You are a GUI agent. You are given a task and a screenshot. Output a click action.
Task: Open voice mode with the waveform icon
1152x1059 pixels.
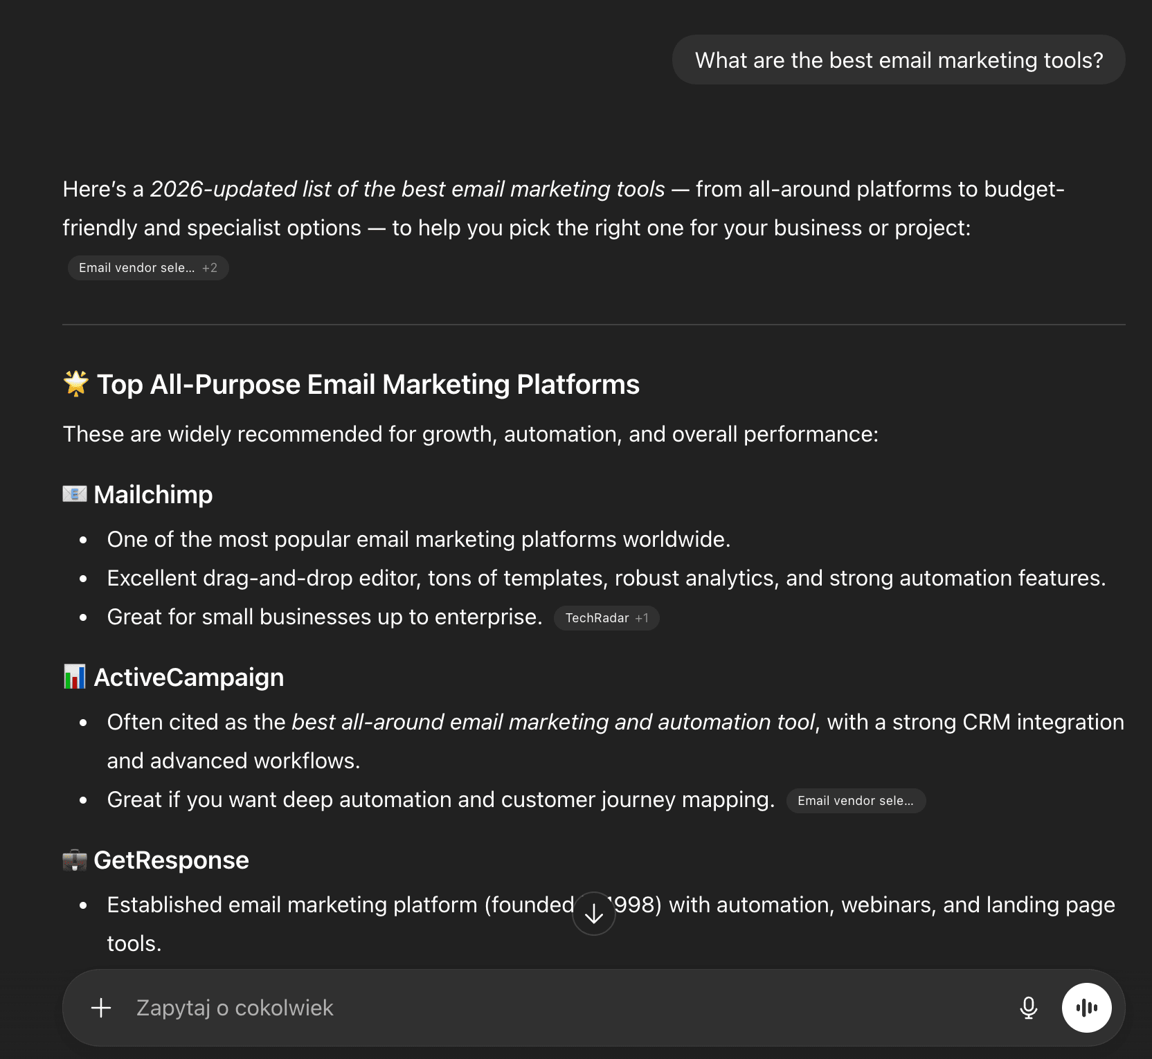1087,1008
